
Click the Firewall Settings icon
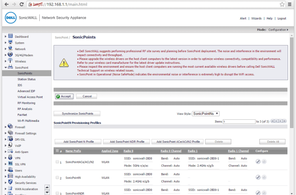tap(10, 133)
